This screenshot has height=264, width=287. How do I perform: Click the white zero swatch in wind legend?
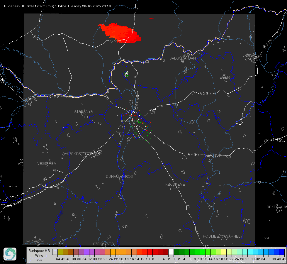pos(171,252)
